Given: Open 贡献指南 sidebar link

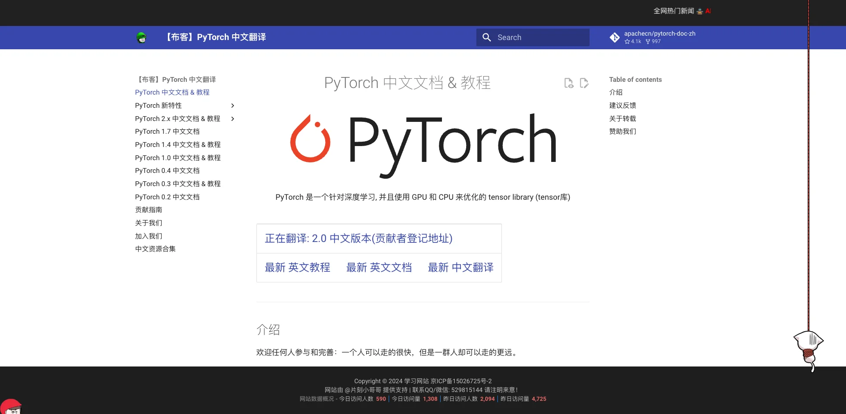Looking at the screenshot, I should click(x=148, y=210).
